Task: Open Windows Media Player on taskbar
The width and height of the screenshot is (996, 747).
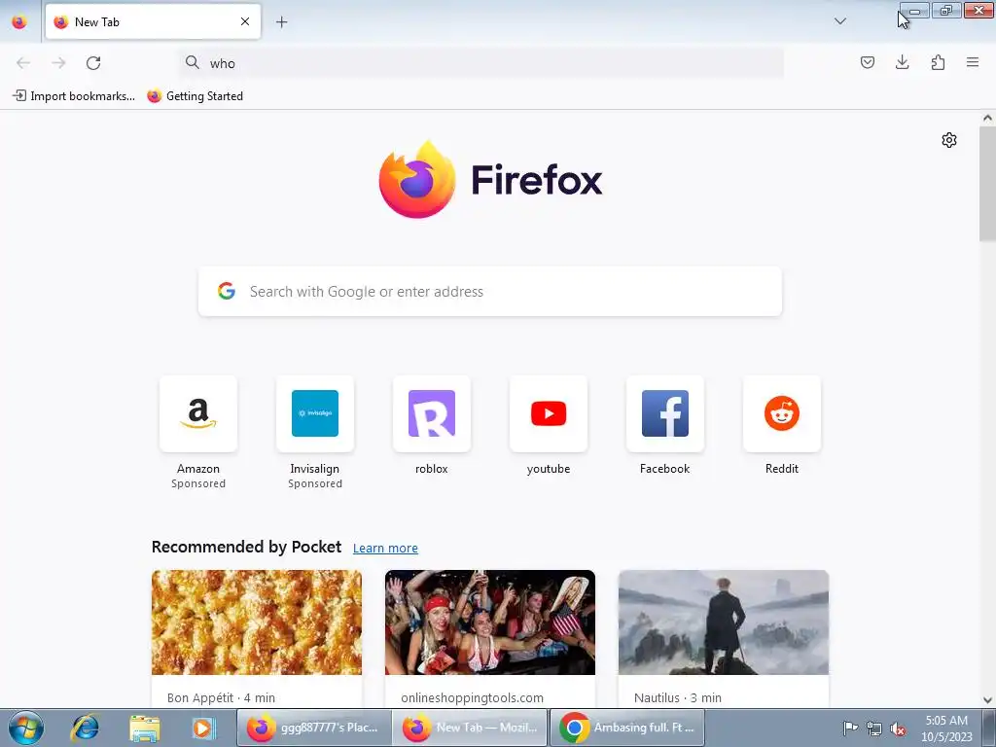Action: [x=203, y=728]
